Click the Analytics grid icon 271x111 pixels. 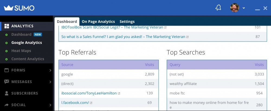(7, 26)
